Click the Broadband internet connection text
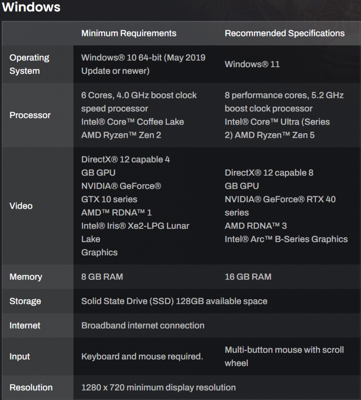Image resolution: width=361 pixels, height=400 pixels. tap(143, 325)
